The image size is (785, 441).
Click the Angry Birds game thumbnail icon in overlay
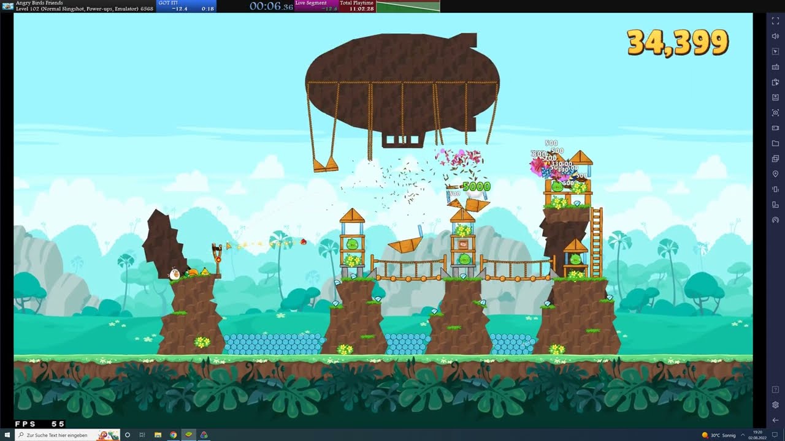point(7,6)
